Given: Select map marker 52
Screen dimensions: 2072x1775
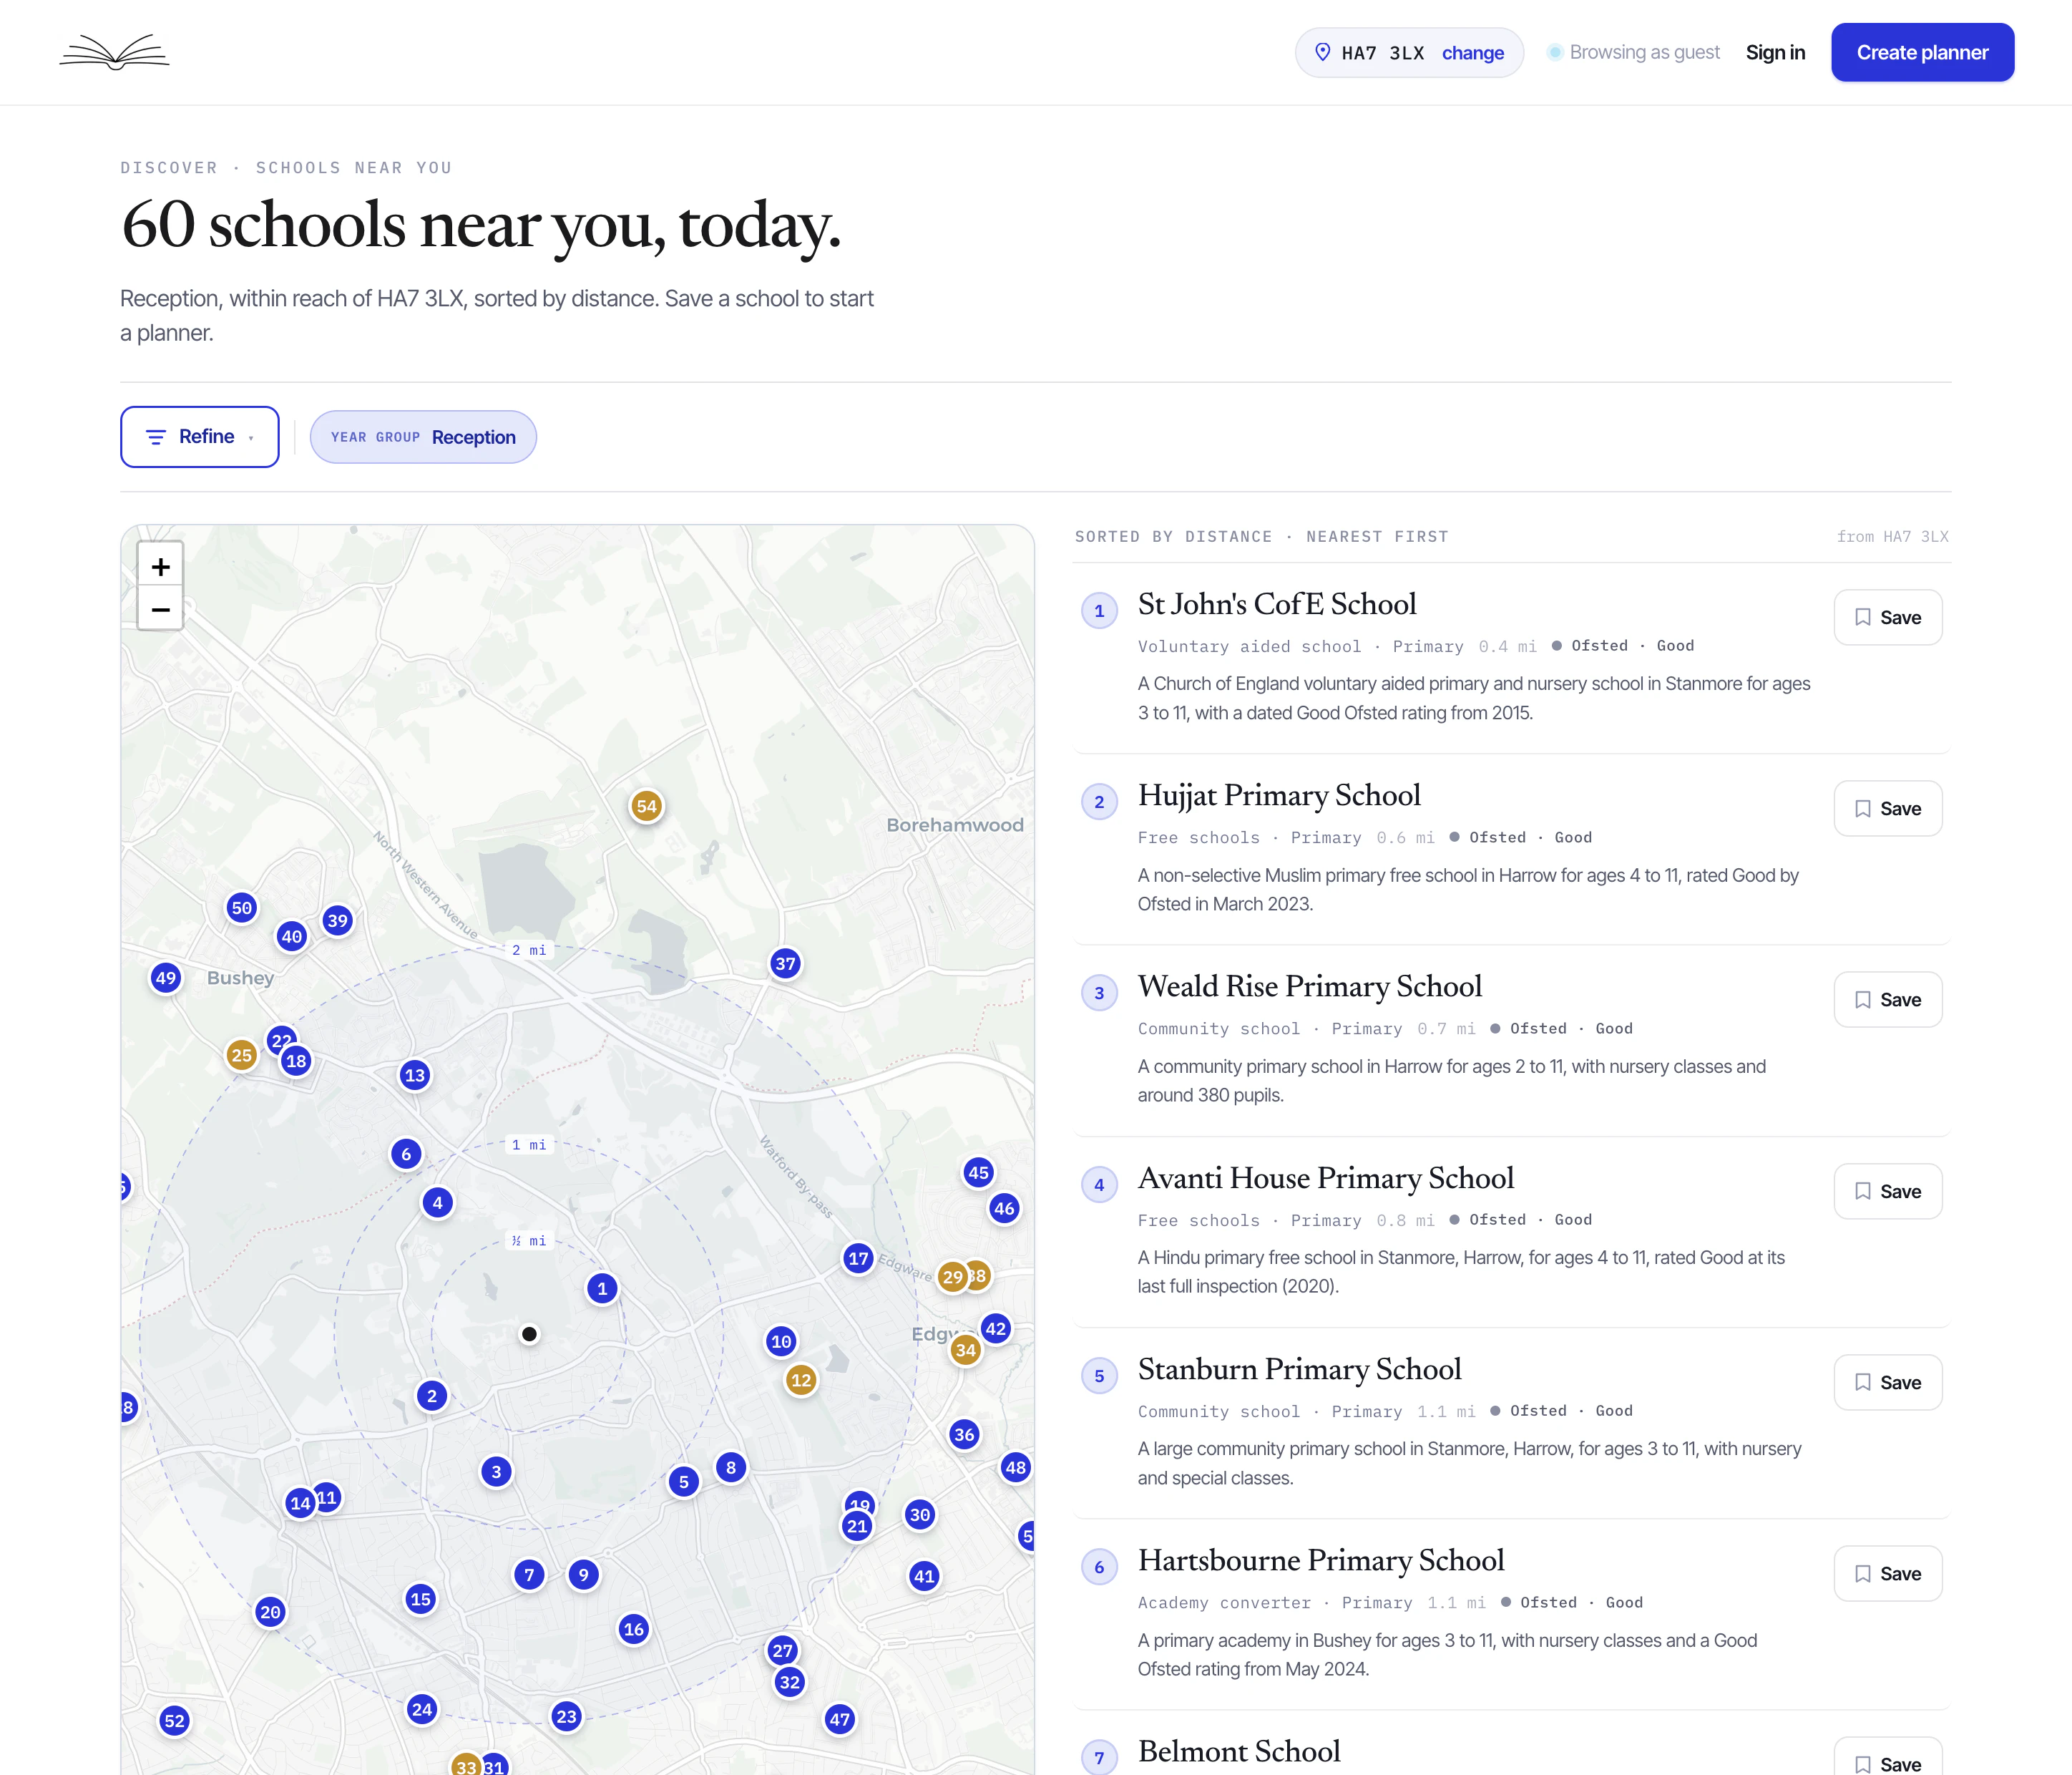Looking at the screenshot, I should pyautogui.click(x=175, y=1721).
